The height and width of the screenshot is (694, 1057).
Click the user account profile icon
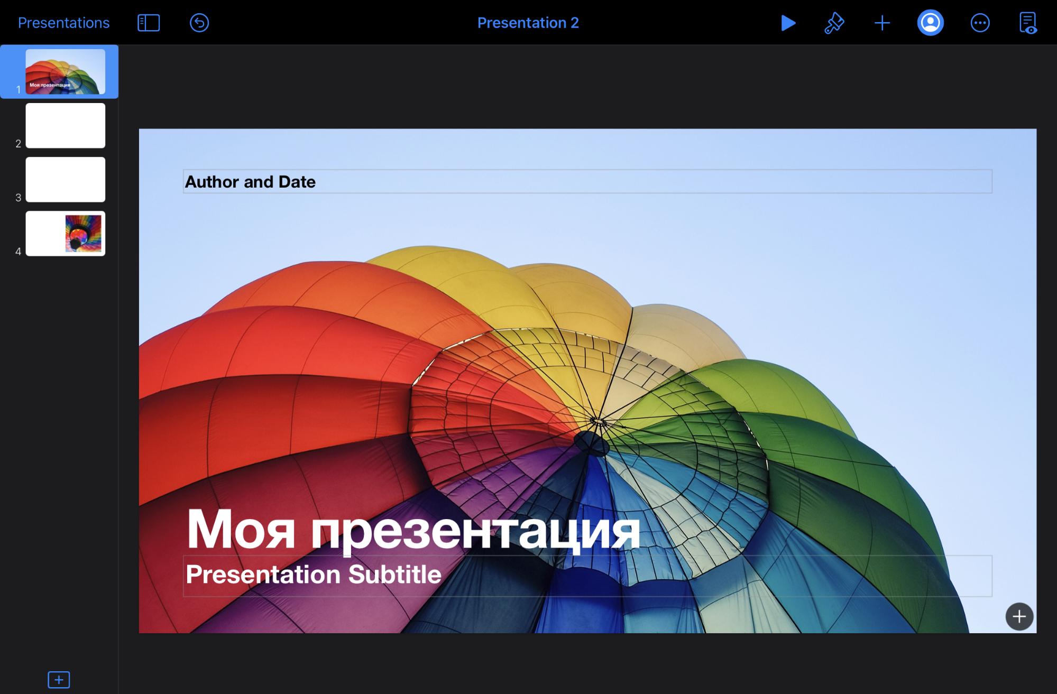(x=929, y=22)
